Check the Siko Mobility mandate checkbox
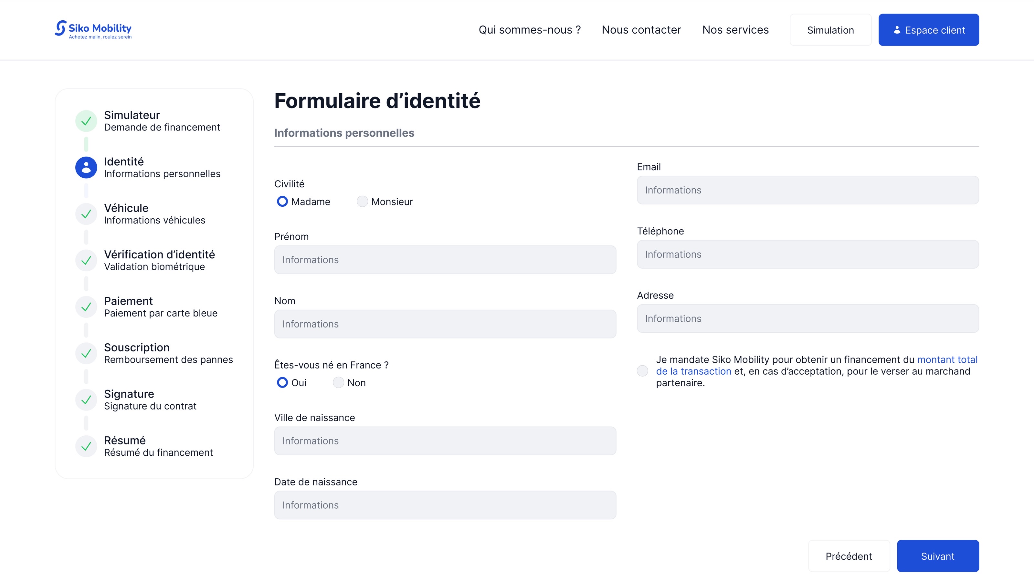Image resolution: width=1034 pixels, height=581 pixels. (x=642, y=371)
